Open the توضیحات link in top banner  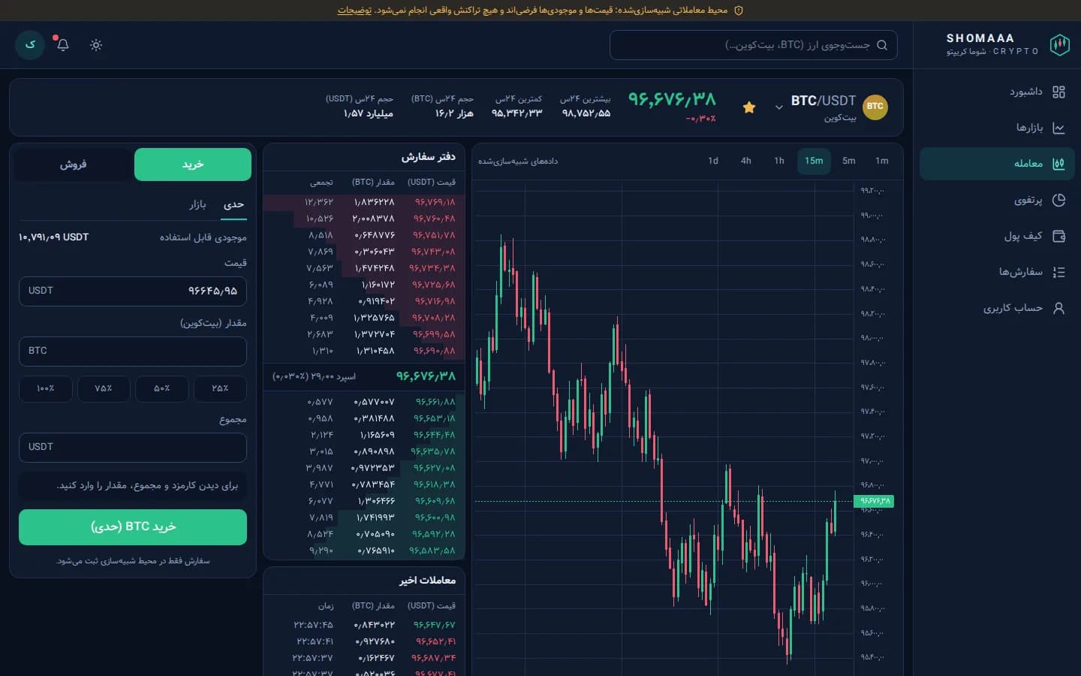[x=354, y=11]
